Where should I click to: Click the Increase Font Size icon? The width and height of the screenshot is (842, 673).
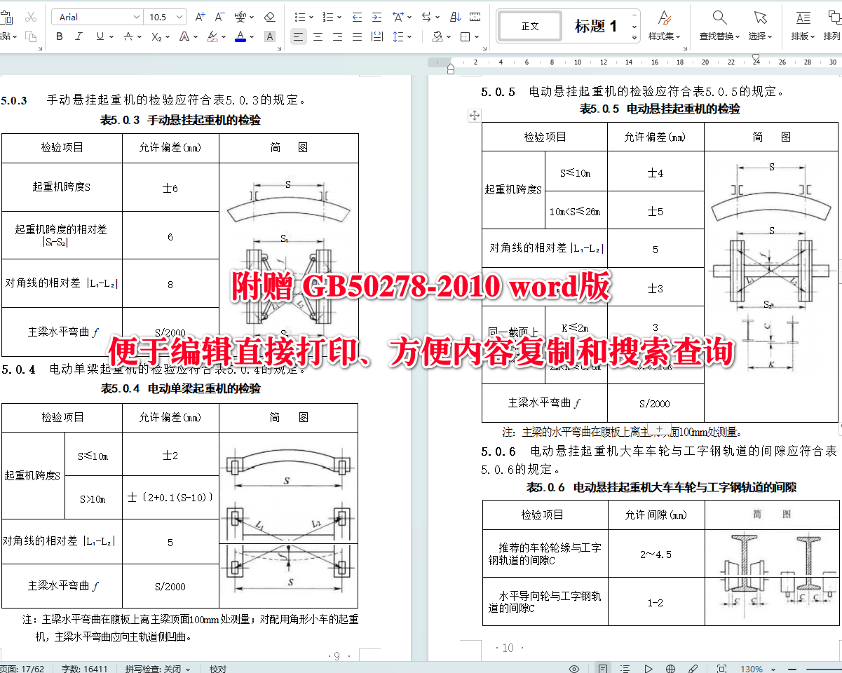[x=199, y=16]
